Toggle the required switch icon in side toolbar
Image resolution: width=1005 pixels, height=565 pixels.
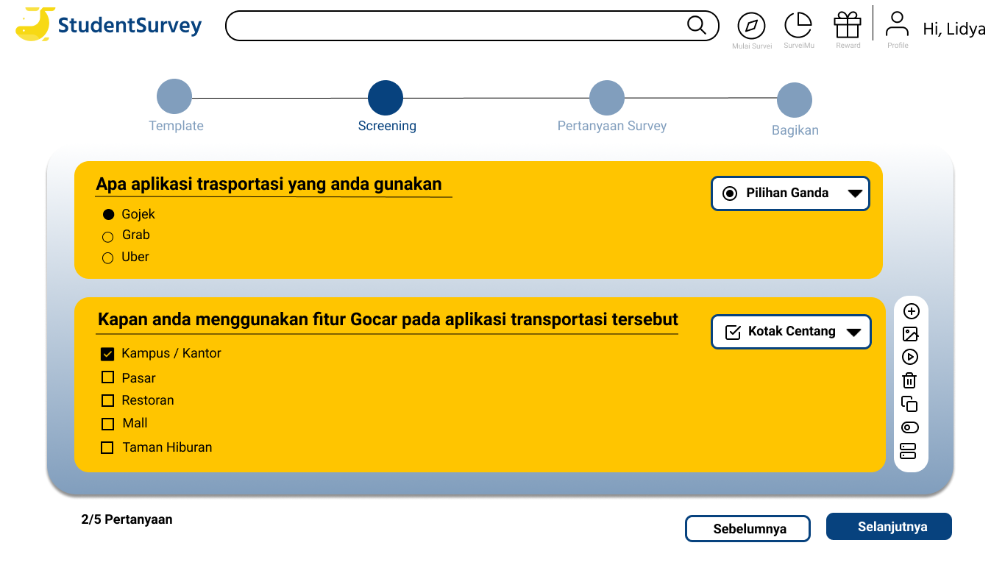[x=910, y=427]
